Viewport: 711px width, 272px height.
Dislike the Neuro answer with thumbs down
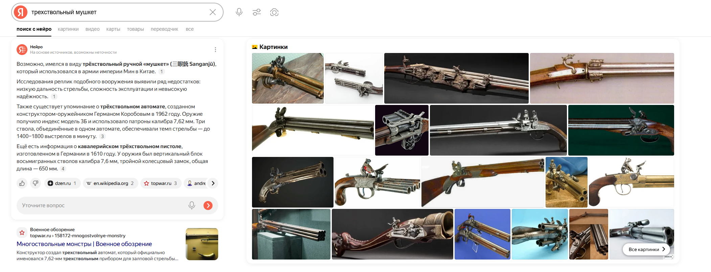coord(36,183)
